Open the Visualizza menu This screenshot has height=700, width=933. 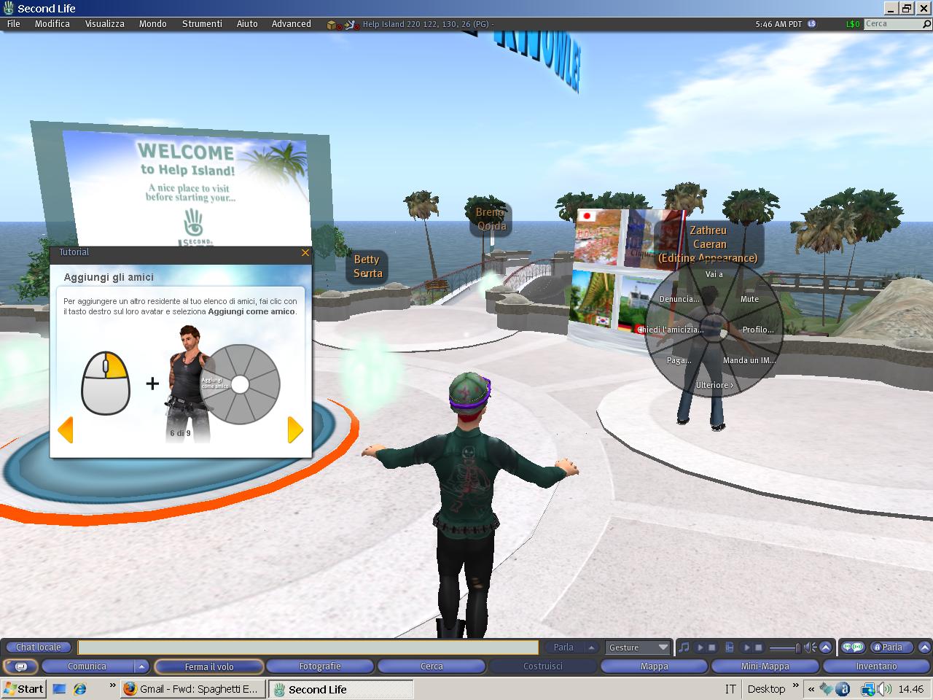pyautogui.click(x=104, y=24)
